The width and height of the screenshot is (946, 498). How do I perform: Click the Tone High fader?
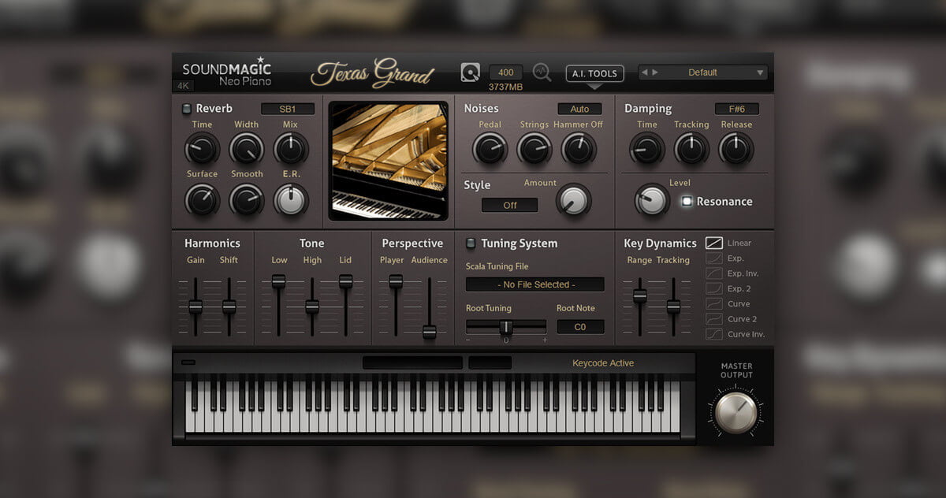[x=312, y=307]
